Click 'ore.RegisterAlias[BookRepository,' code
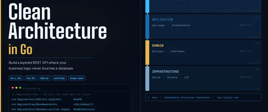The height and width of the screenshot is (112, 268). (35, 104)
